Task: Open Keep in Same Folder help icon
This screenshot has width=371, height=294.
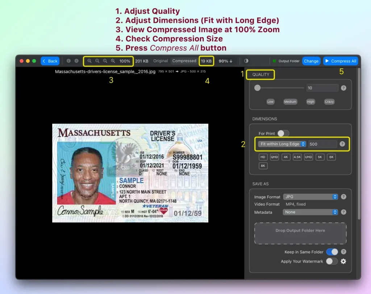Action: click(x=343, y=252)
